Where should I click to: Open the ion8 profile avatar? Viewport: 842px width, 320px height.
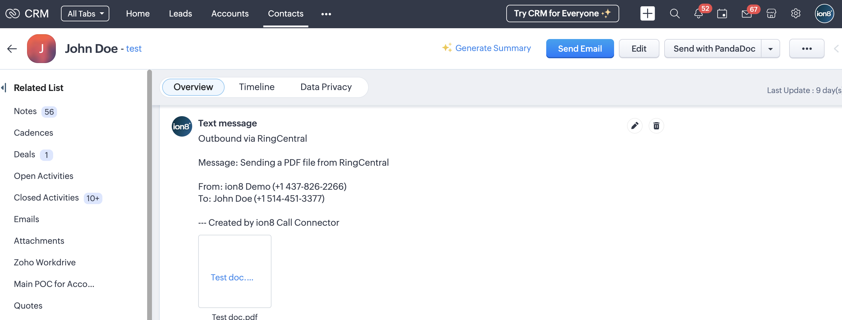824,14
